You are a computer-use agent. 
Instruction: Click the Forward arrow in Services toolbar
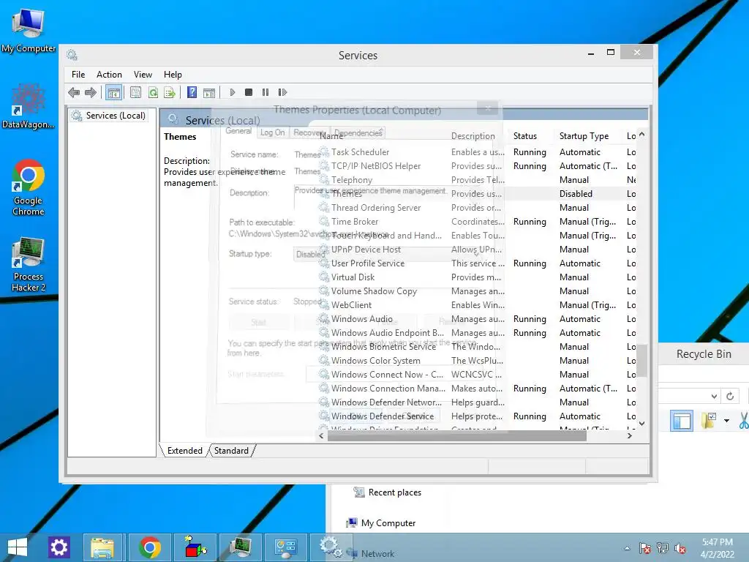point(90,92)
